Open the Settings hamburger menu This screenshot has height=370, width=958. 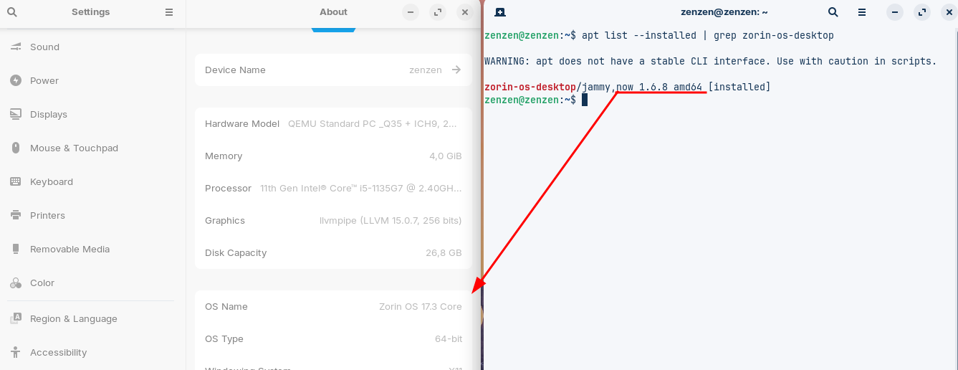pos(169,12)
